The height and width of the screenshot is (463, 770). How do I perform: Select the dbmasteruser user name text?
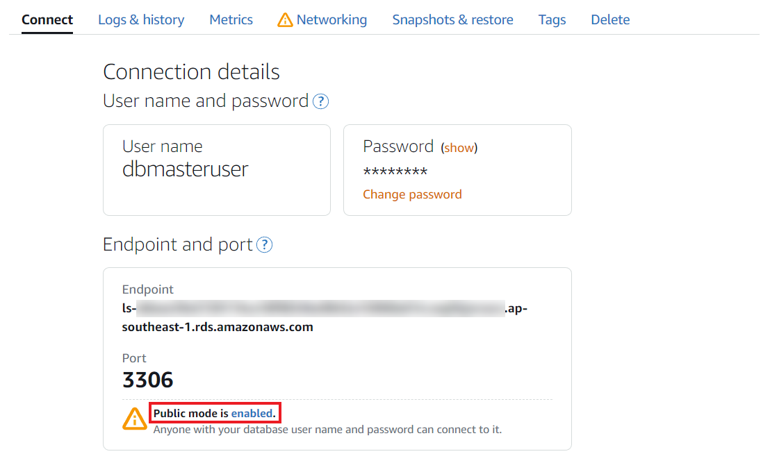pos(185,169)
